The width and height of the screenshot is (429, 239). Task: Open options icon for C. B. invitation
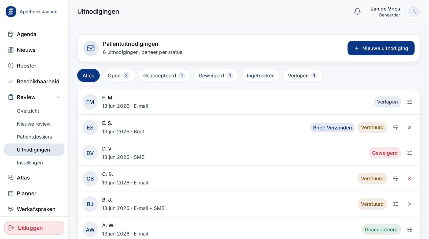coord(395,179)
